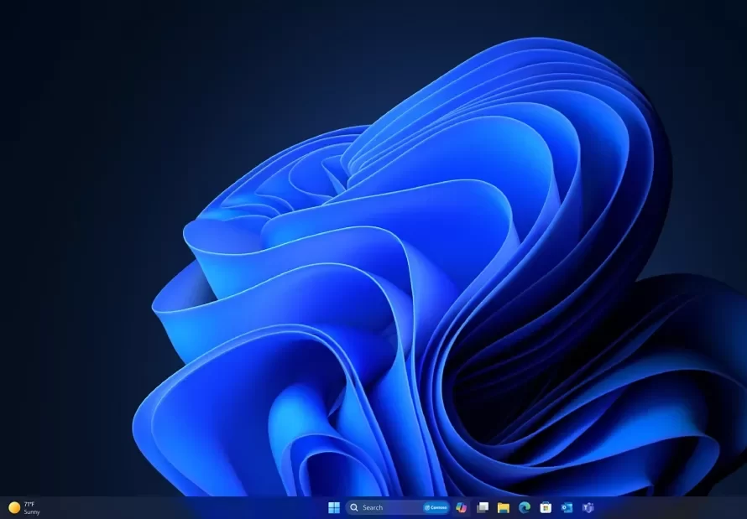Click the Sunny weather label
This screenshot has width=747, height=519.
(31, 511)
